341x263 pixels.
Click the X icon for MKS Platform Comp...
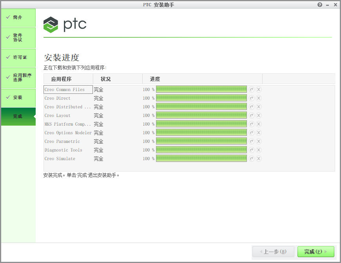click(259, 124)
